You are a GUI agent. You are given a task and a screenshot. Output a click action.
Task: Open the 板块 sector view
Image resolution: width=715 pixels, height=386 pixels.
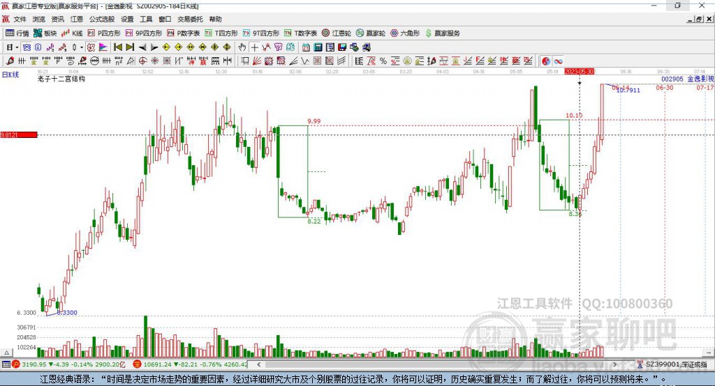pyautogui.click(x=45, y=33)
